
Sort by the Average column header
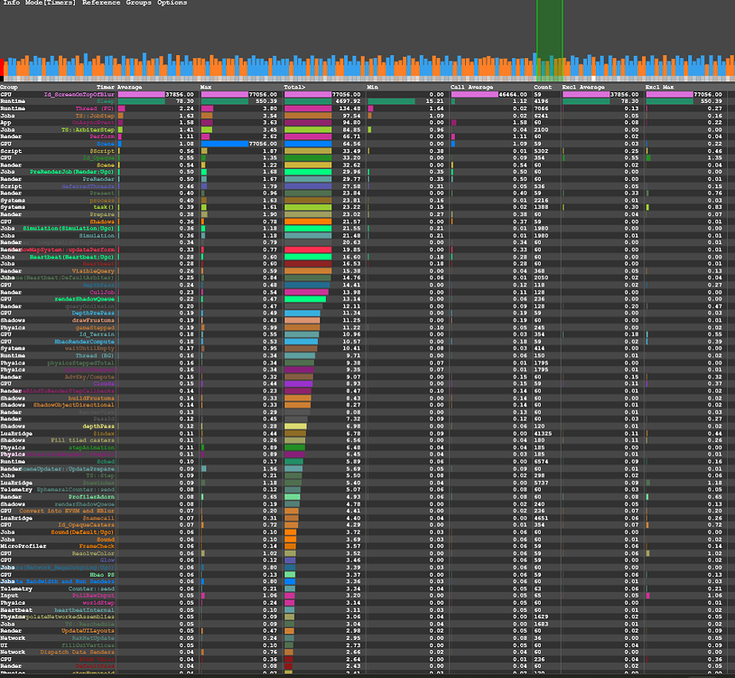click(129, 88)
